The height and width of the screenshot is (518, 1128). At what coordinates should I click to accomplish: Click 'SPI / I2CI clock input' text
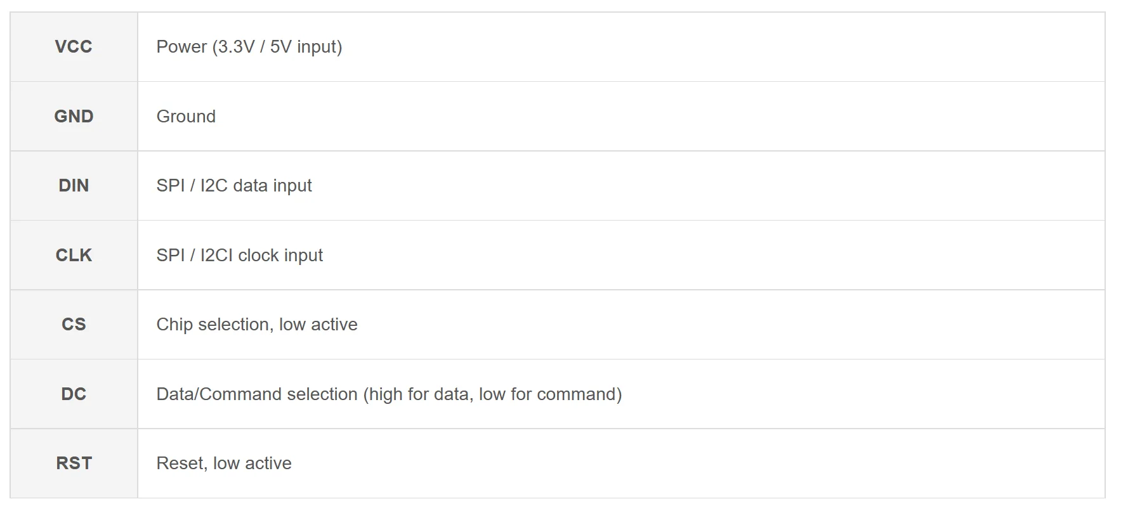(x=239, y=256)
